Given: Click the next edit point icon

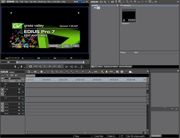Looking at the screenshot, I should click(x=71, y=67).
